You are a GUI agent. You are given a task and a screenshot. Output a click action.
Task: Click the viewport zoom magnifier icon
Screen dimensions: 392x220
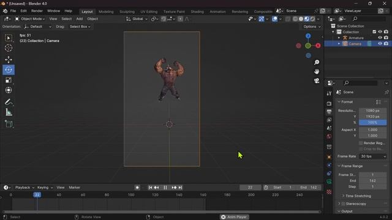click(317, 62)
